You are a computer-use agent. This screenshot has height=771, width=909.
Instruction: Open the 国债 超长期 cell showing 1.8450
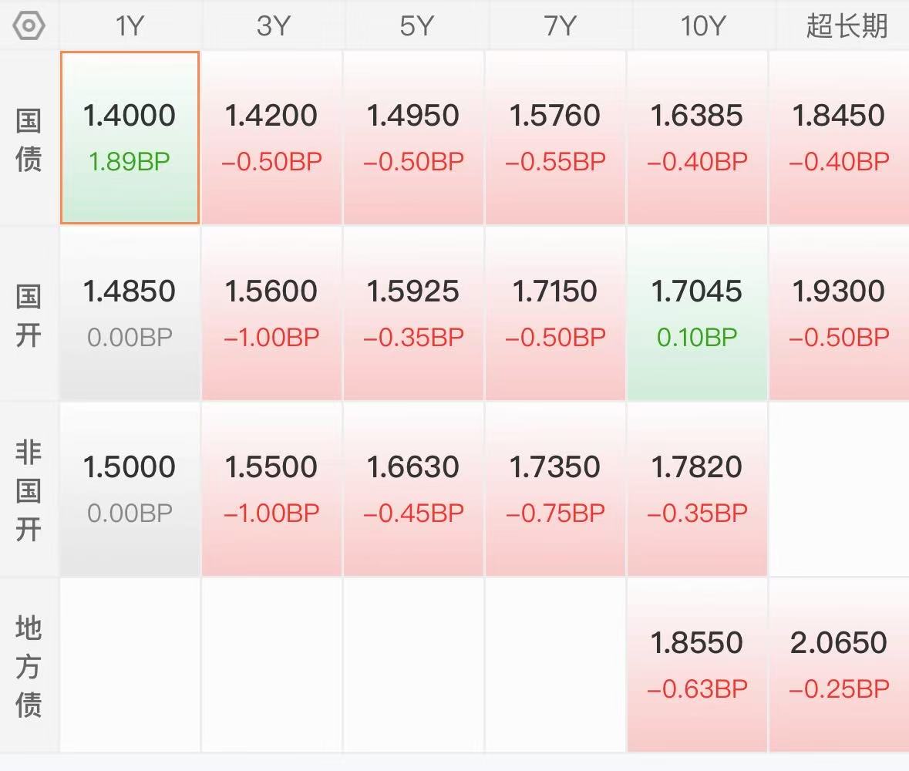(839, 137)
